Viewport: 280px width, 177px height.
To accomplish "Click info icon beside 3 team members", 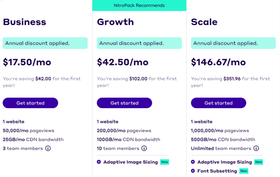I will click(48, 149).
